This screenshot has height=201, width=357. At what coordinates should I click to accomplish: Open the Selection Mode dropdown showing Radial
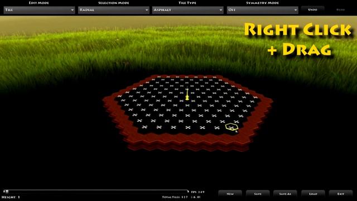(114, 10)
